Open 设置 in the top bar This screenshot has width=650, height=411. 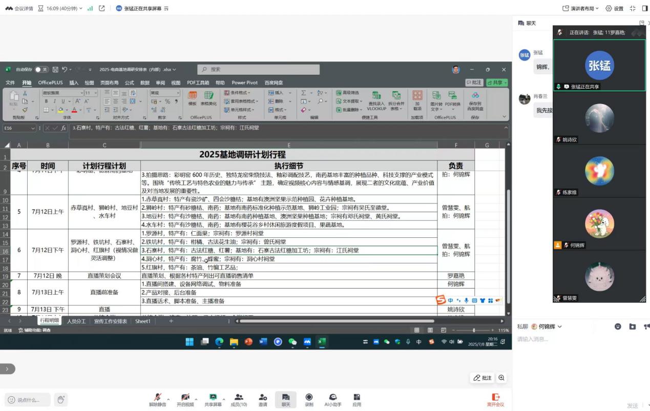[614, 8]
